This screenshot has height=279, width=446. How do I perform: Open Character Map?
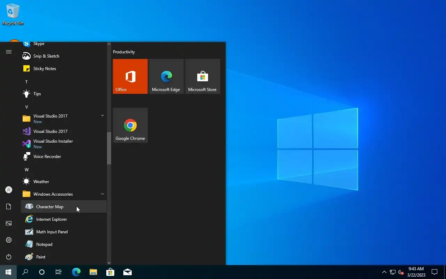click(x=64, y=206)
